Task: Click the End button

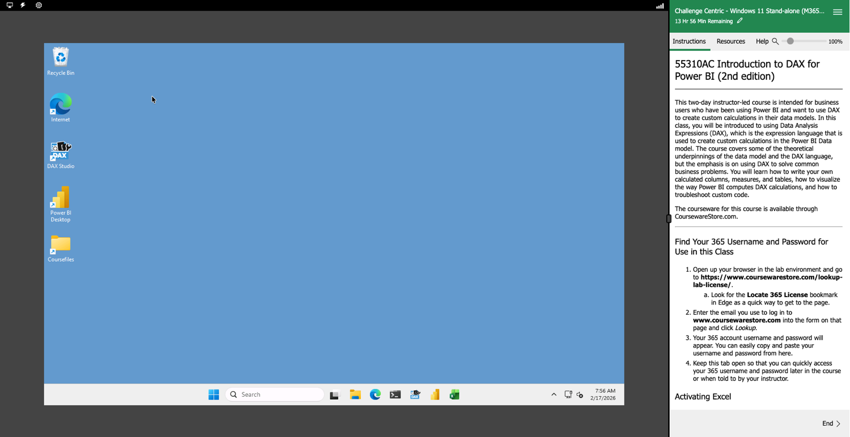Action: pyautogui.click(x=831, y=423)
